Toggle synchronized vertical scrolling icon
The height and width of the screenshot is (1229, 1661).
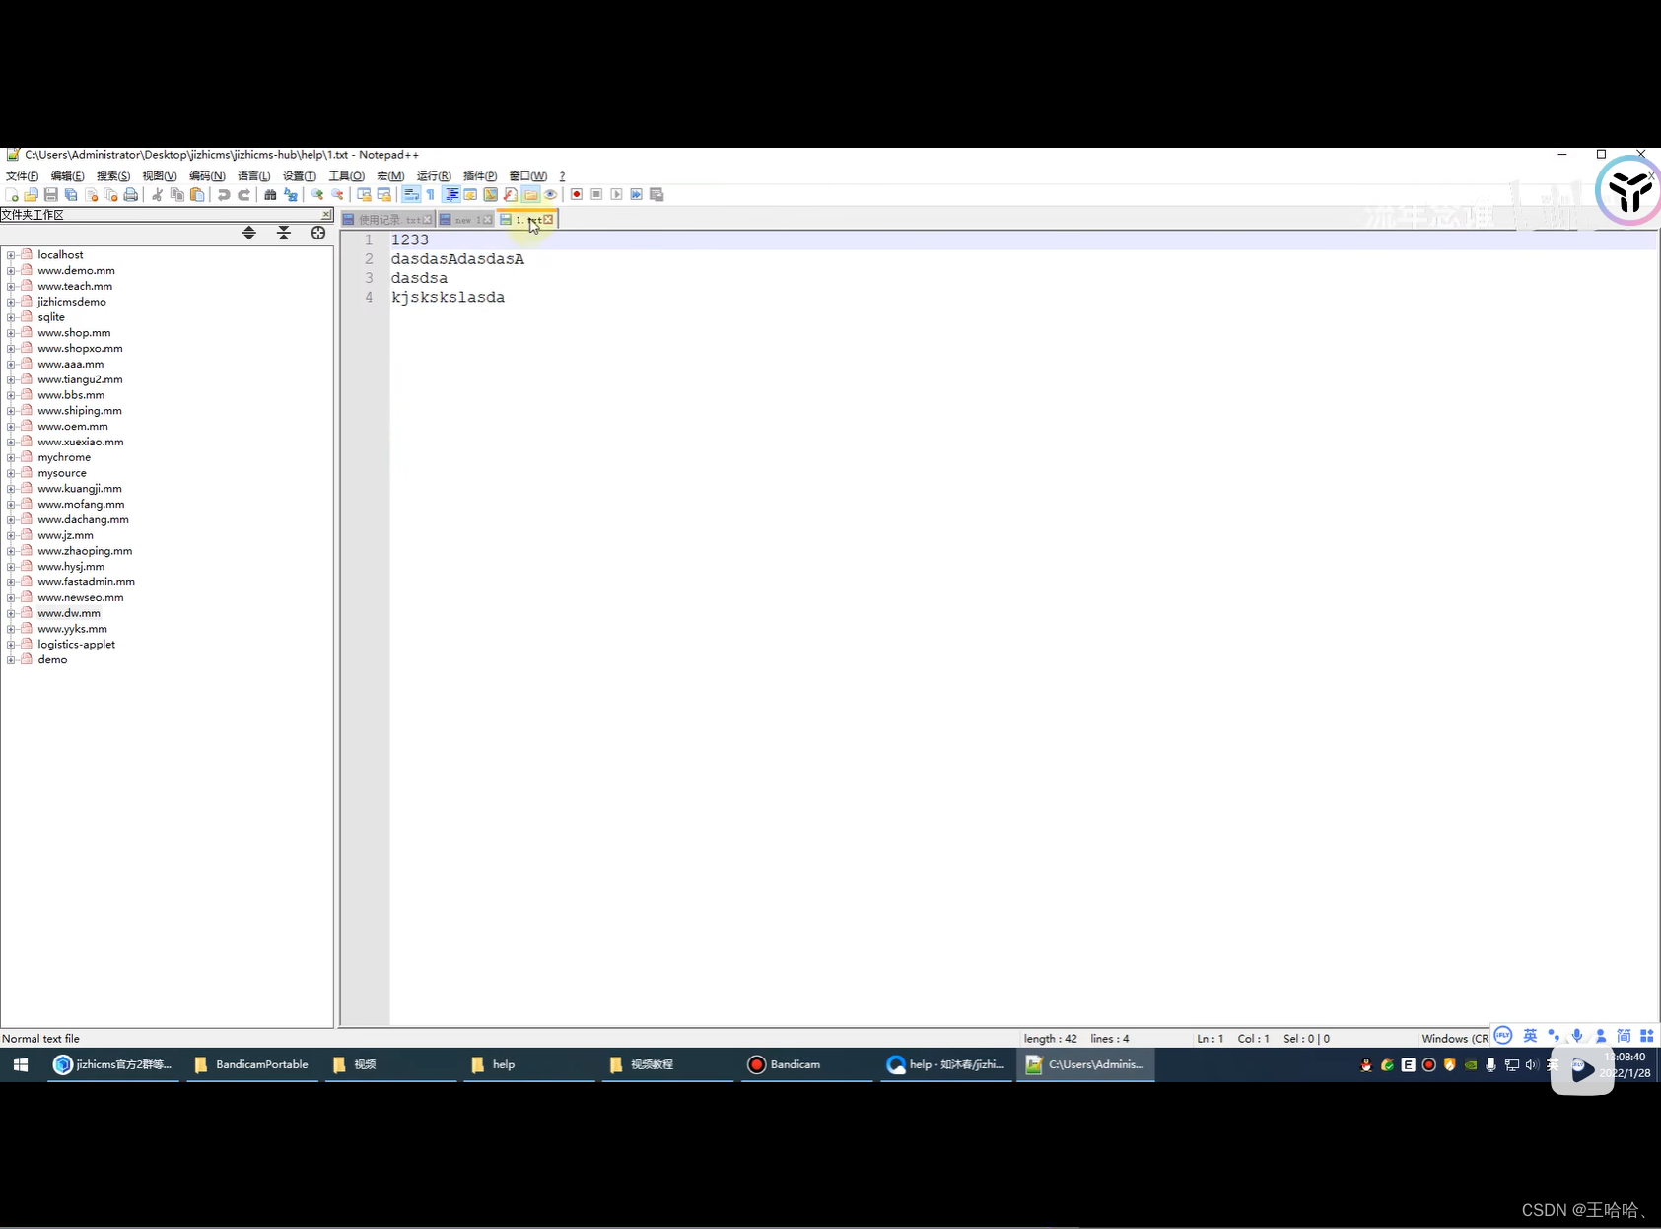(x=364, y=194)
